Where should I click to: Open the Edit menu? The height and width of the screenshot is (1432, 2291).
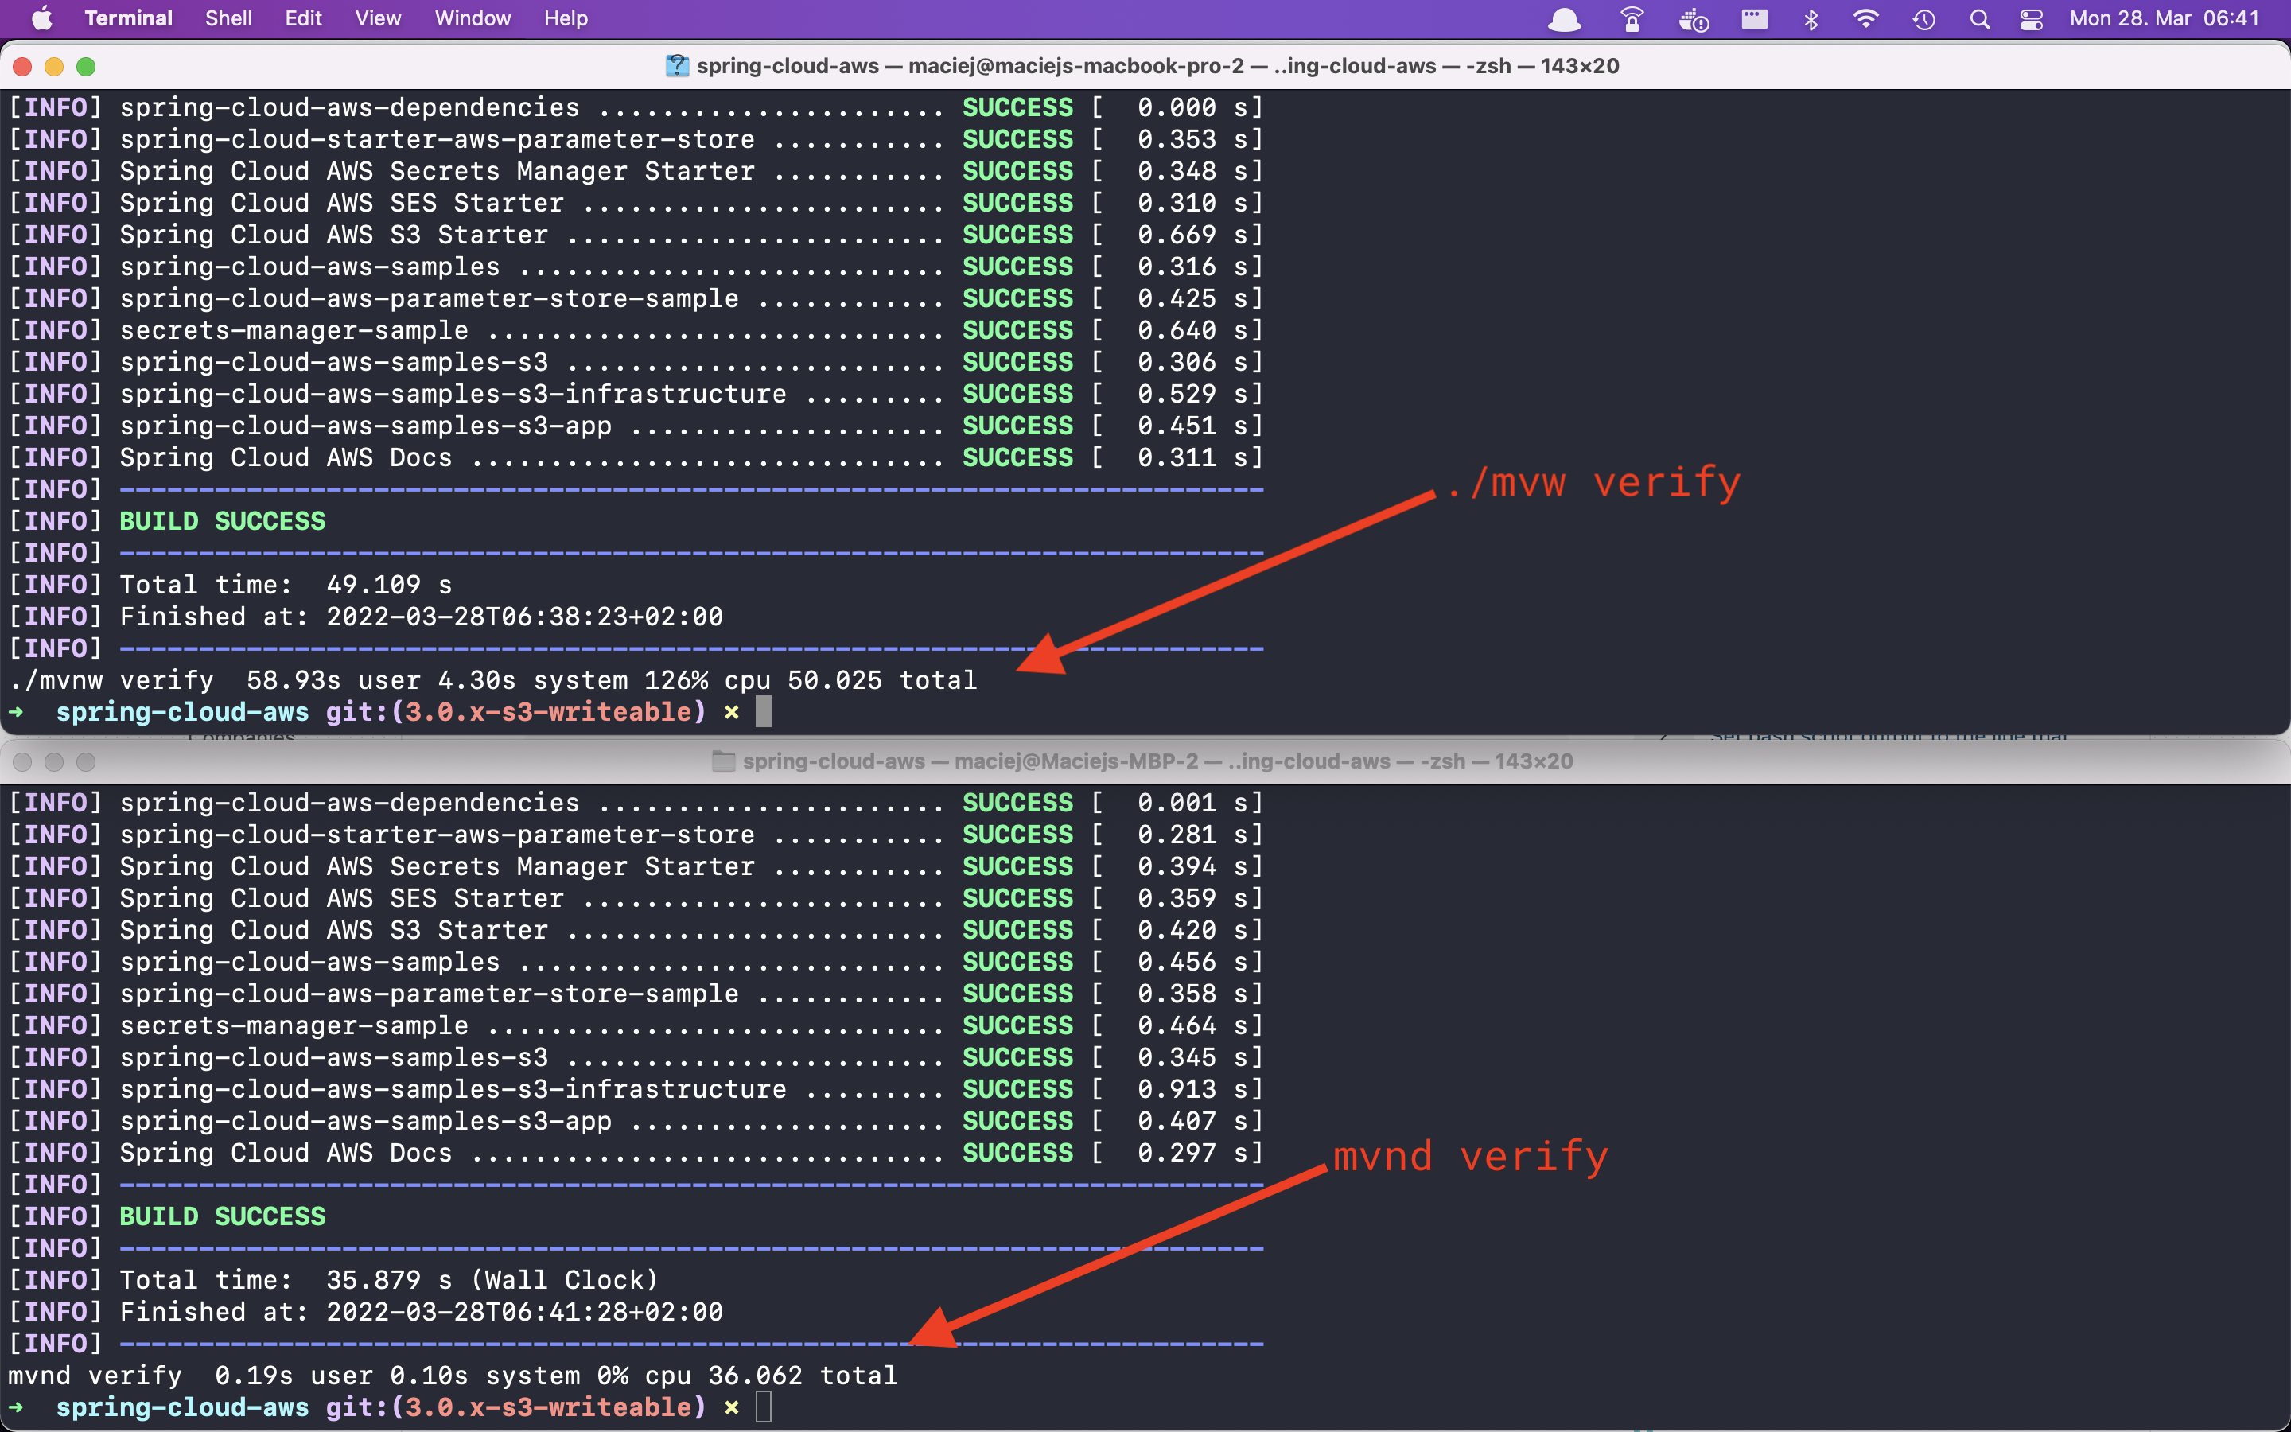point(303,19)
